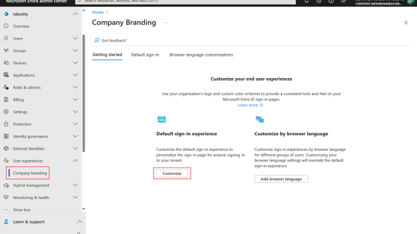417x234 pixels.
Task: Click the Hybrid management cloud icon
Action: [6, 185]
